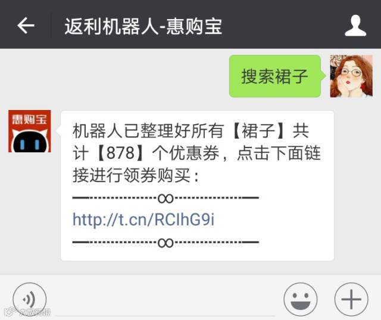The height and width of the screenshot is (320, 381).
Task: Tap empty chat area below bot message
Action: pos(190,268)
